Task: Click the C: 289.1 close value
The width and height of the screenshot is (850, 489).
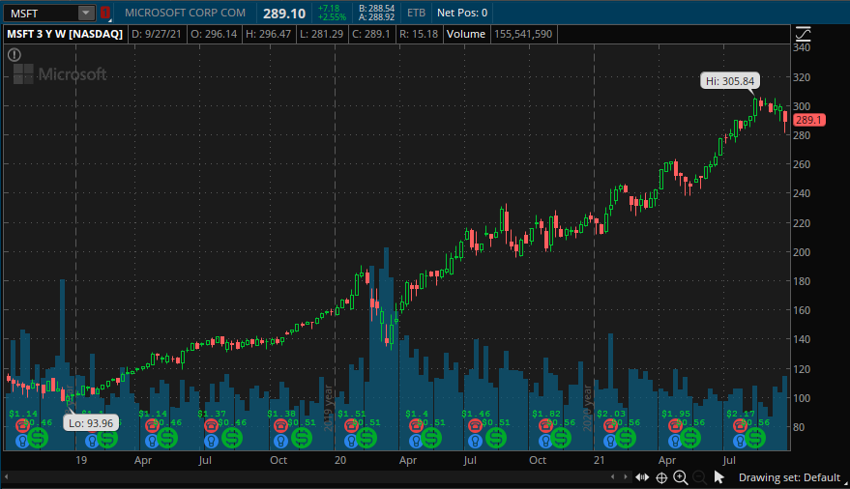Action: coord(370,34)
